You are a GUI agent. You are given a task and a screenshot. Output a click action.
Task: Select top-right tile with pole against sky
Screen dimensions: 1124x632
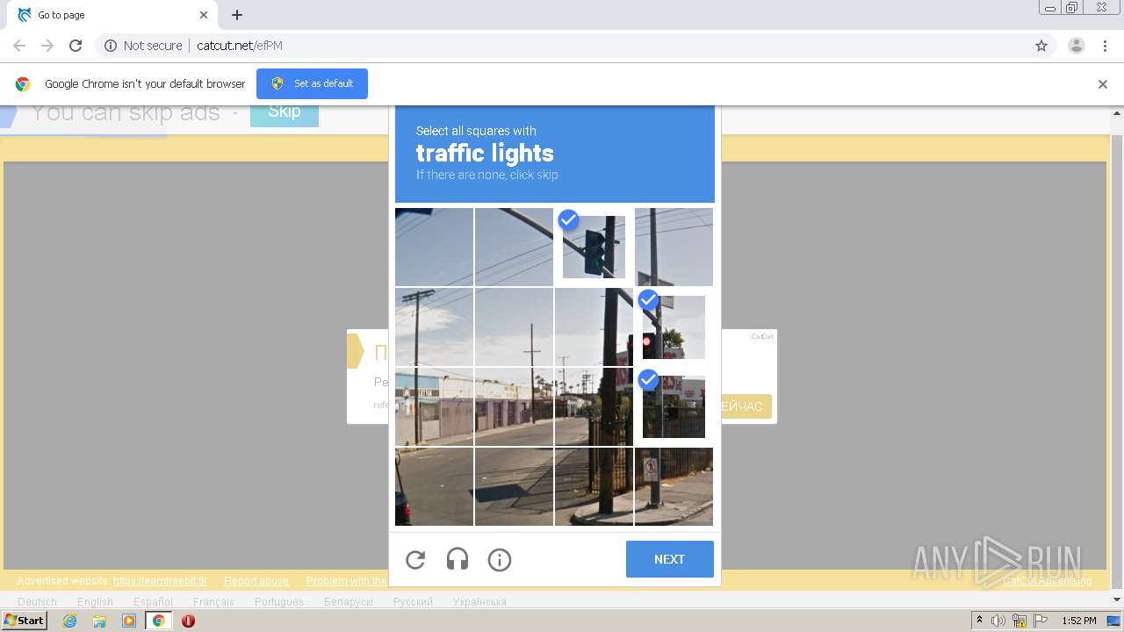pos(674,247)
